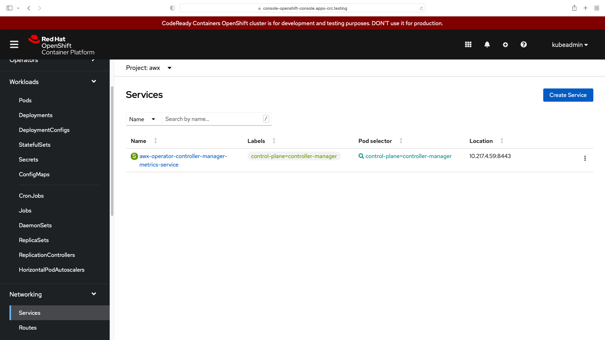Image resolution: width=605 pixels, height=340 pixels.
Task: Open the notifications bell icon
Action: tap(487, 44)
